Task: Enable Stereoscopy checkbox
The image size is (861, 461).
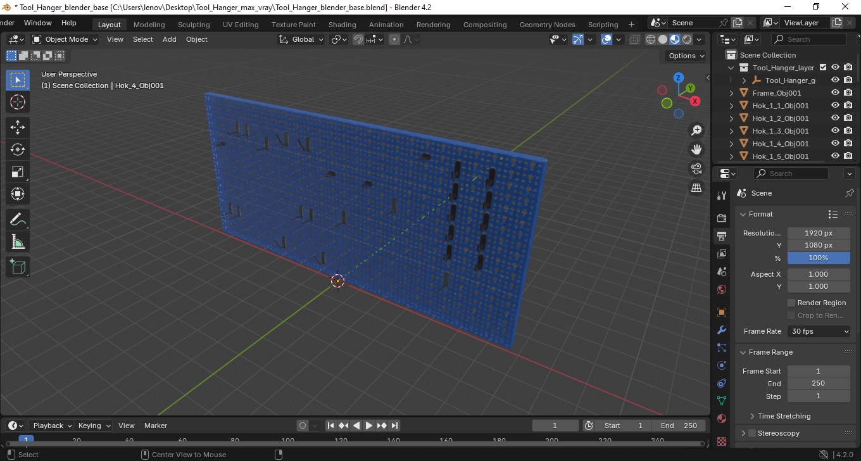Action: (x=752, y=433)
